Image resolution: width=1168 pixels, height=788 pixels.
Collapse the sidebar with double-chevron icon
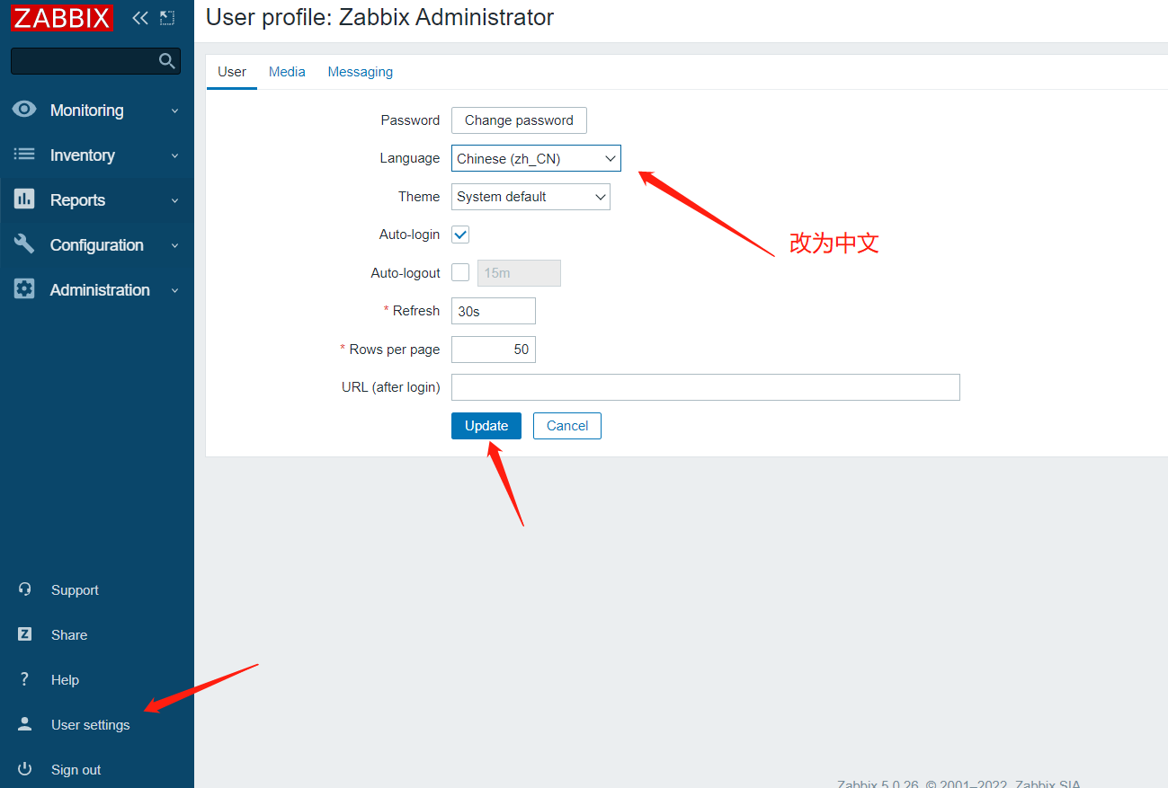tap(139, 17)
